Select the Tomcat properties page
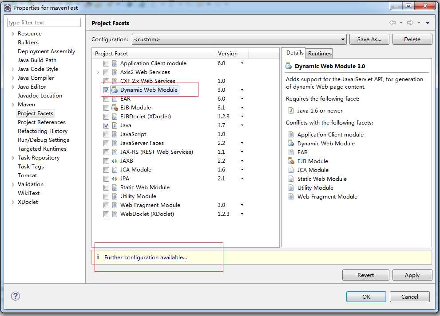 point(27,176)
